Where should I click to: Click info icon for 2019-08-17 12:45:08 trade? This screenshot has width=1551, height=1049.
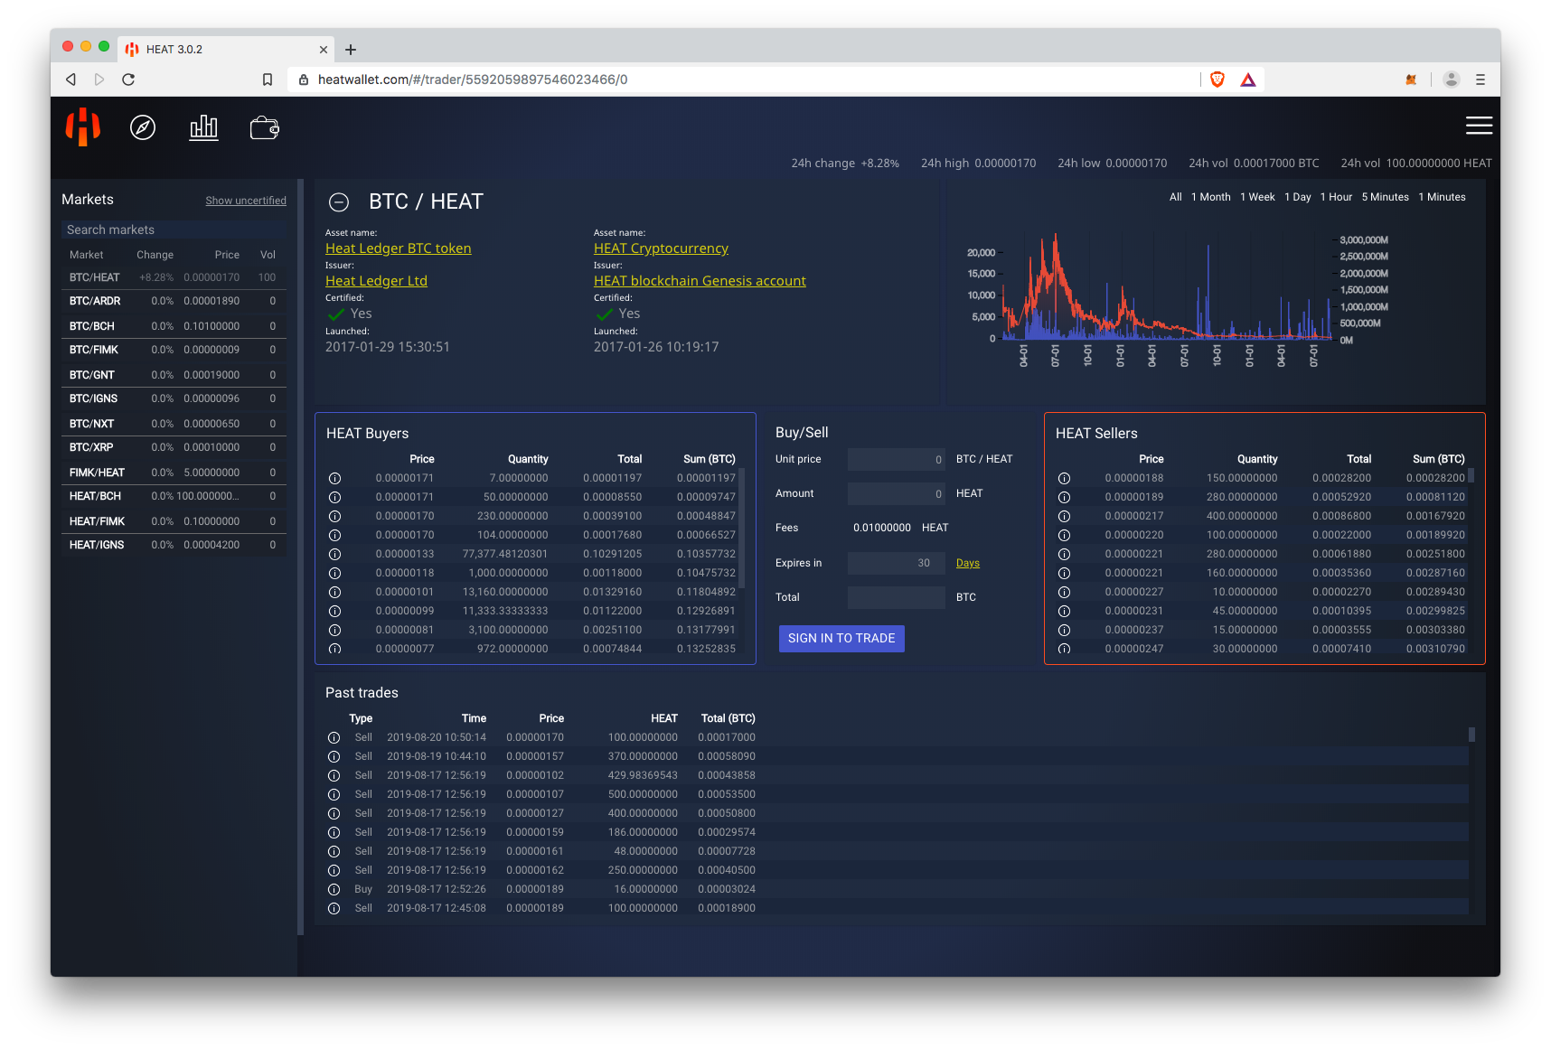tap(334, 908)
